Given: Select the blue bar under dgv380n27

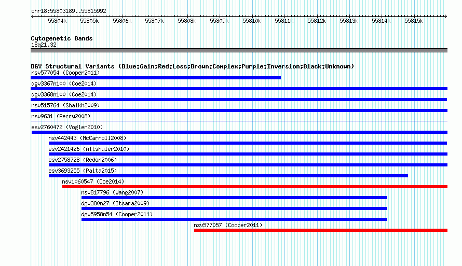Looking at the screenshot, I should [x=234, y=208].
